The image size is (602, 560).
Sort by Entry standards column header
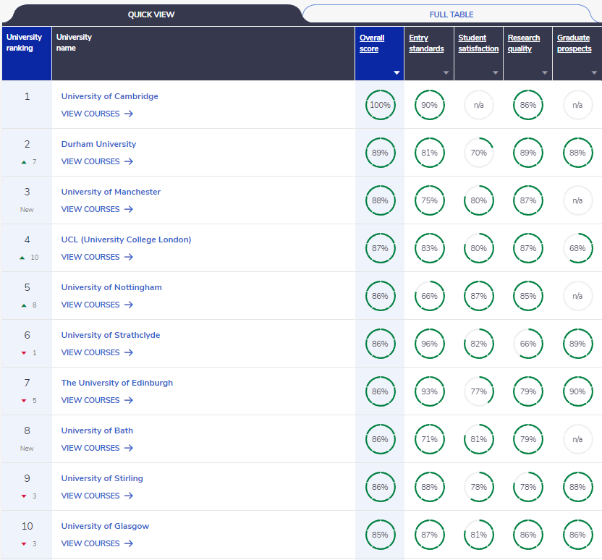426,43
